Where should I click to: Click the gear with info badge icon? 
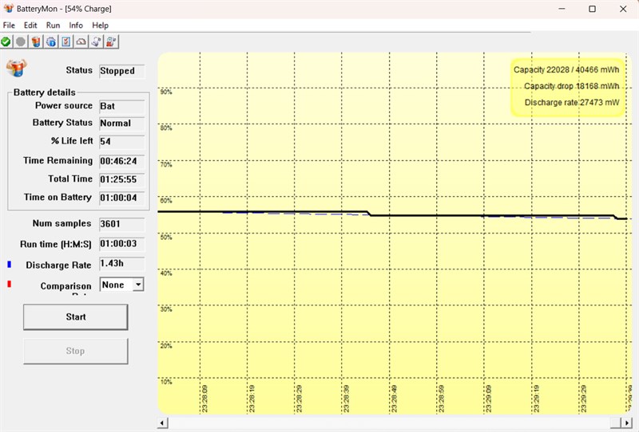tap(51, 41)
